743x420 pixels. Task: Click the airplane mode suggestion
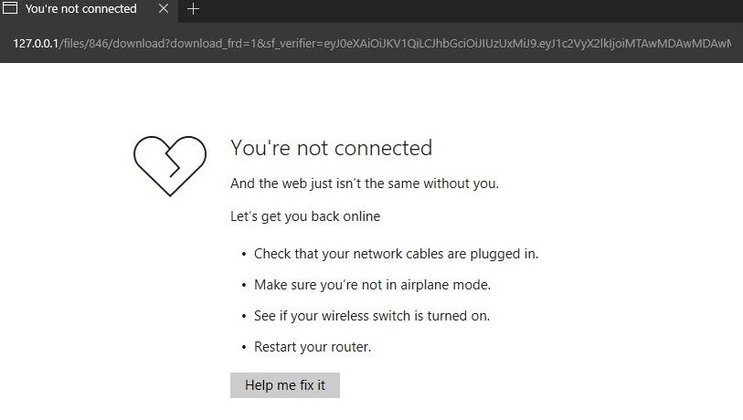pyautogui.click(x=372, y=285)
